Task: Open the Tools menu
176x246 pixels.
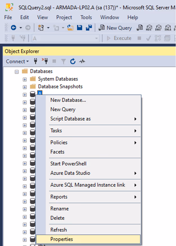Action: (x=86, y=17)
